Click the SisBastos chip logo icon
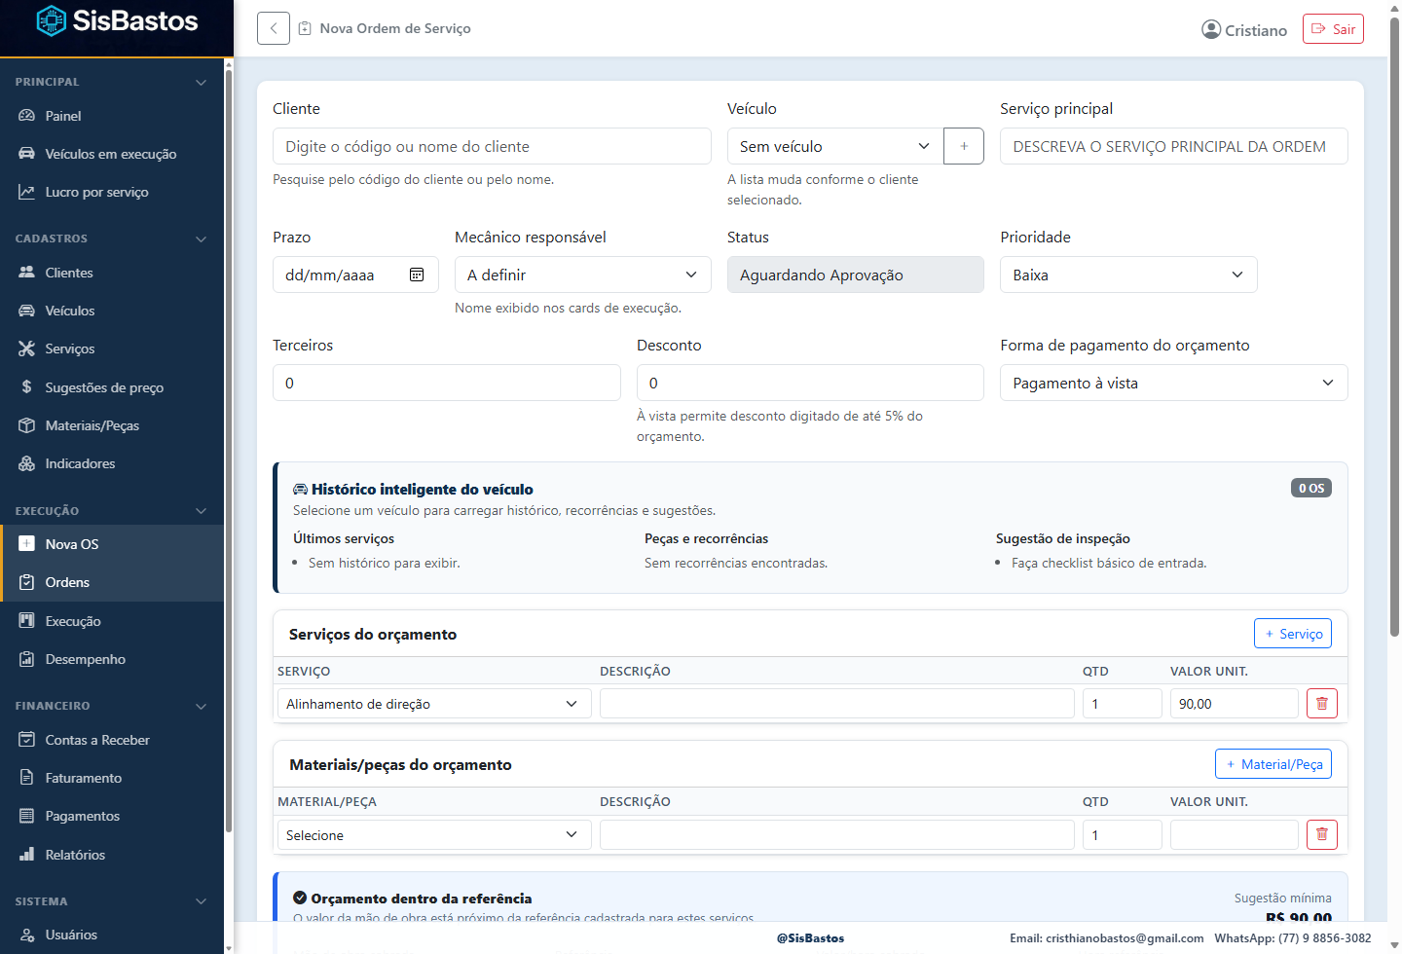The width and height of the screenshot is (1402, 954). click(x=51, y=20)
